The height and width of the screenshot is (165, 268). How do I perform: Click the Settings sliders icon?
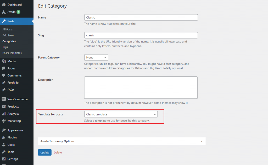click(x=4, y=159)
